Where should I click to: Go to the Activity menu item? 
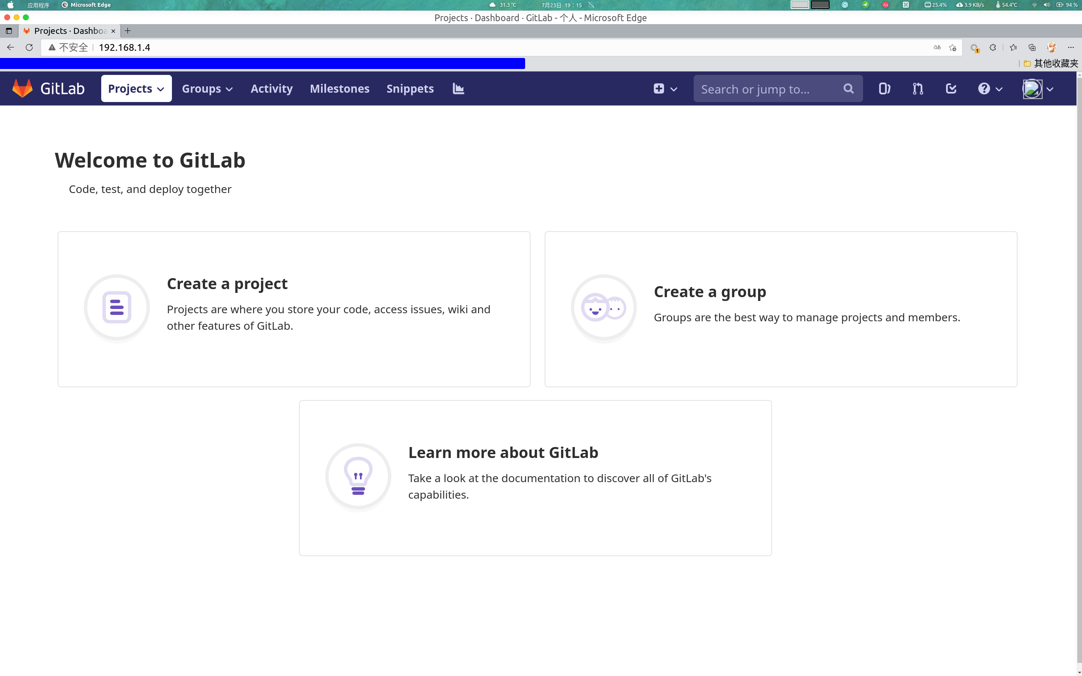[271, 88]
